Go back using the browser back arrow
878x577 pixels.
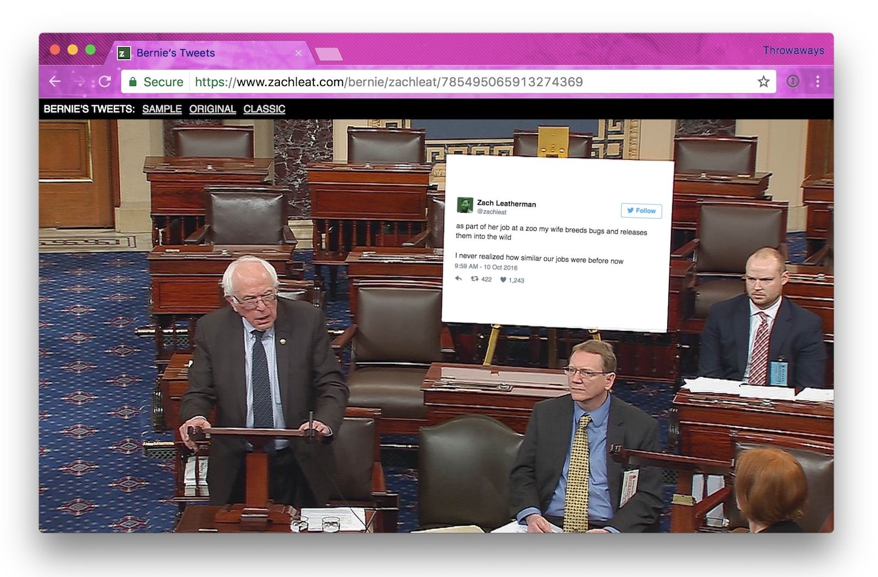[55, 82]
